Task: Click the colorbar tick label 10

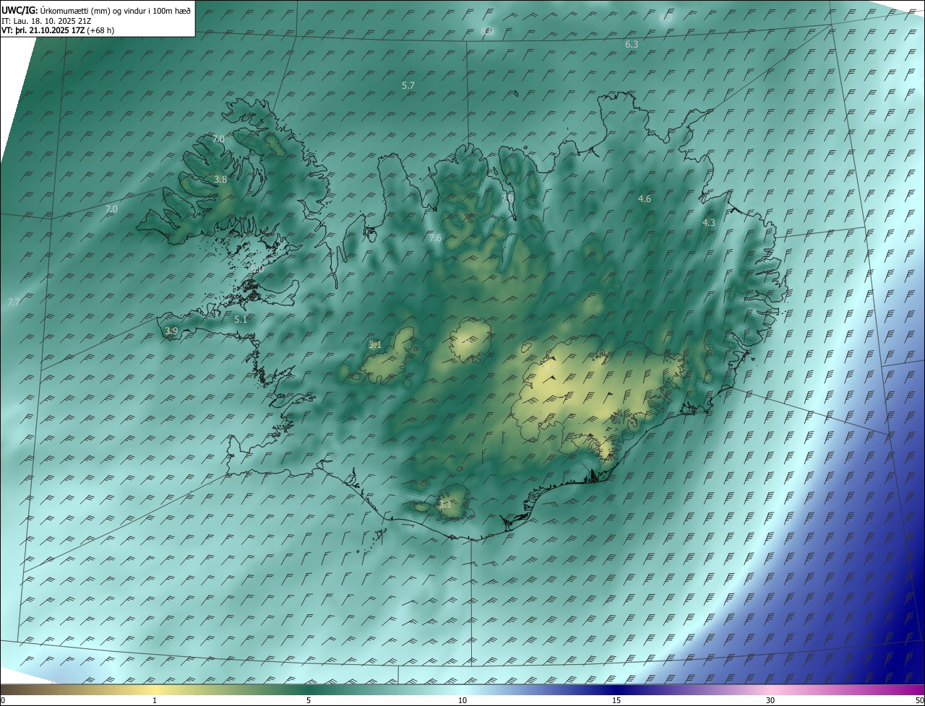Action: 462,700
